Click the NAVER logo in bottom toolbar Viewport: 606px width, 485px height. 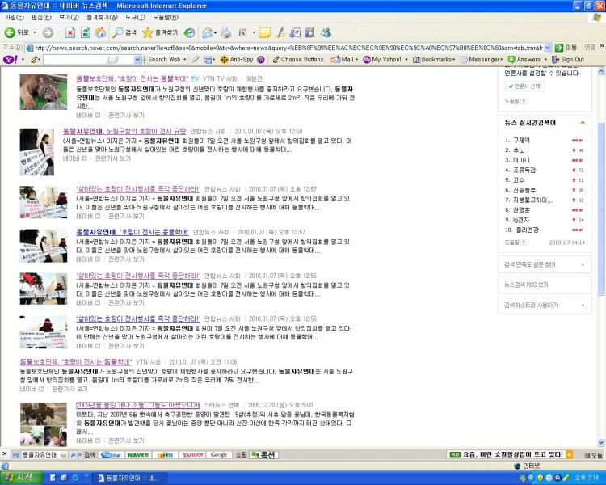(138, 455)
